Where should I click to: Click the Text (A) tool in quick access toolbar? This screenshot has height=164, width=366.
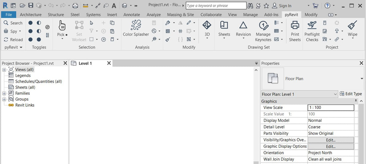click(x=114, y=6)
